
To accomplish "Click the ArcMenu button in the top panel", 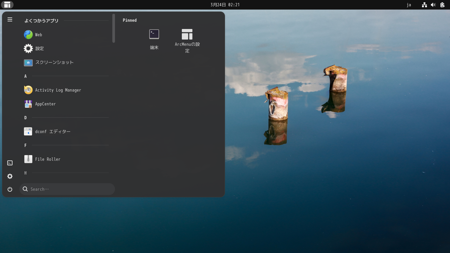I will click(x=7, y=5).
